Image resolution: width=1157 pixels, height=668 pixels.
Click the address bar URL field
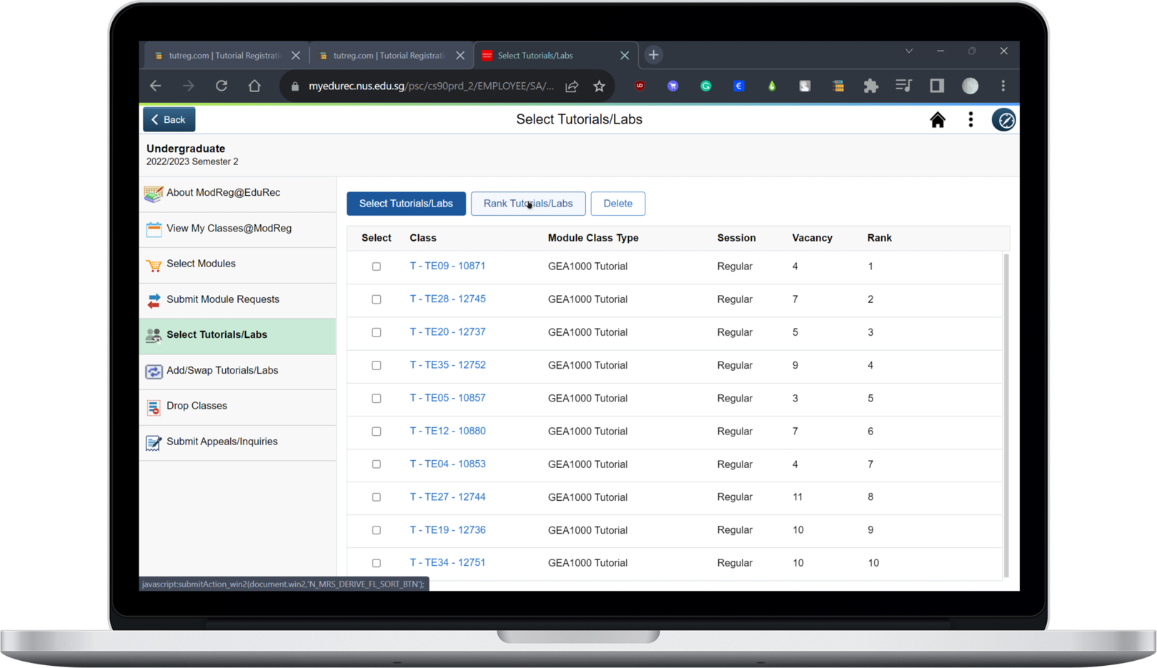(430, 86)
